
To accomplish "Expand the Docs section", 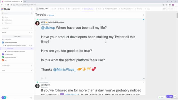I will [31, 70].
